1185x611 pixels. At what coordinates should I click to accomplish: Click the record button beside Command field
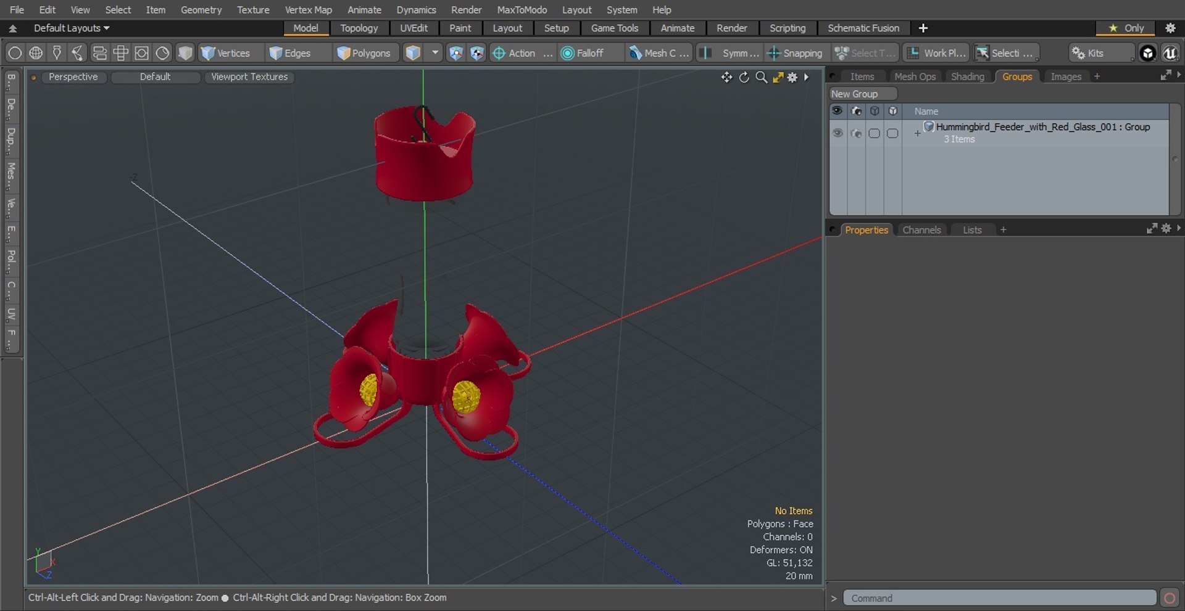point(1169,598)
